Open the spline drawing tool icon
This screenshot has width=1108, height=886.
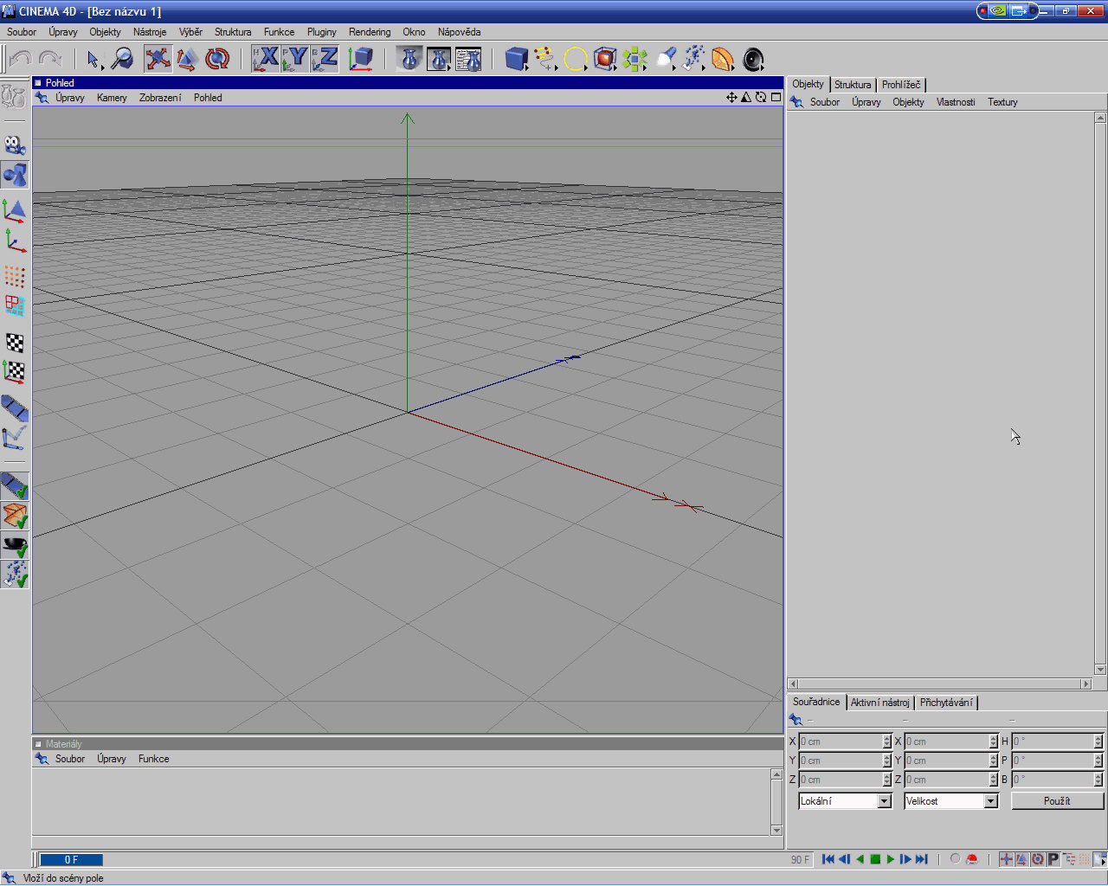(545, 59)
